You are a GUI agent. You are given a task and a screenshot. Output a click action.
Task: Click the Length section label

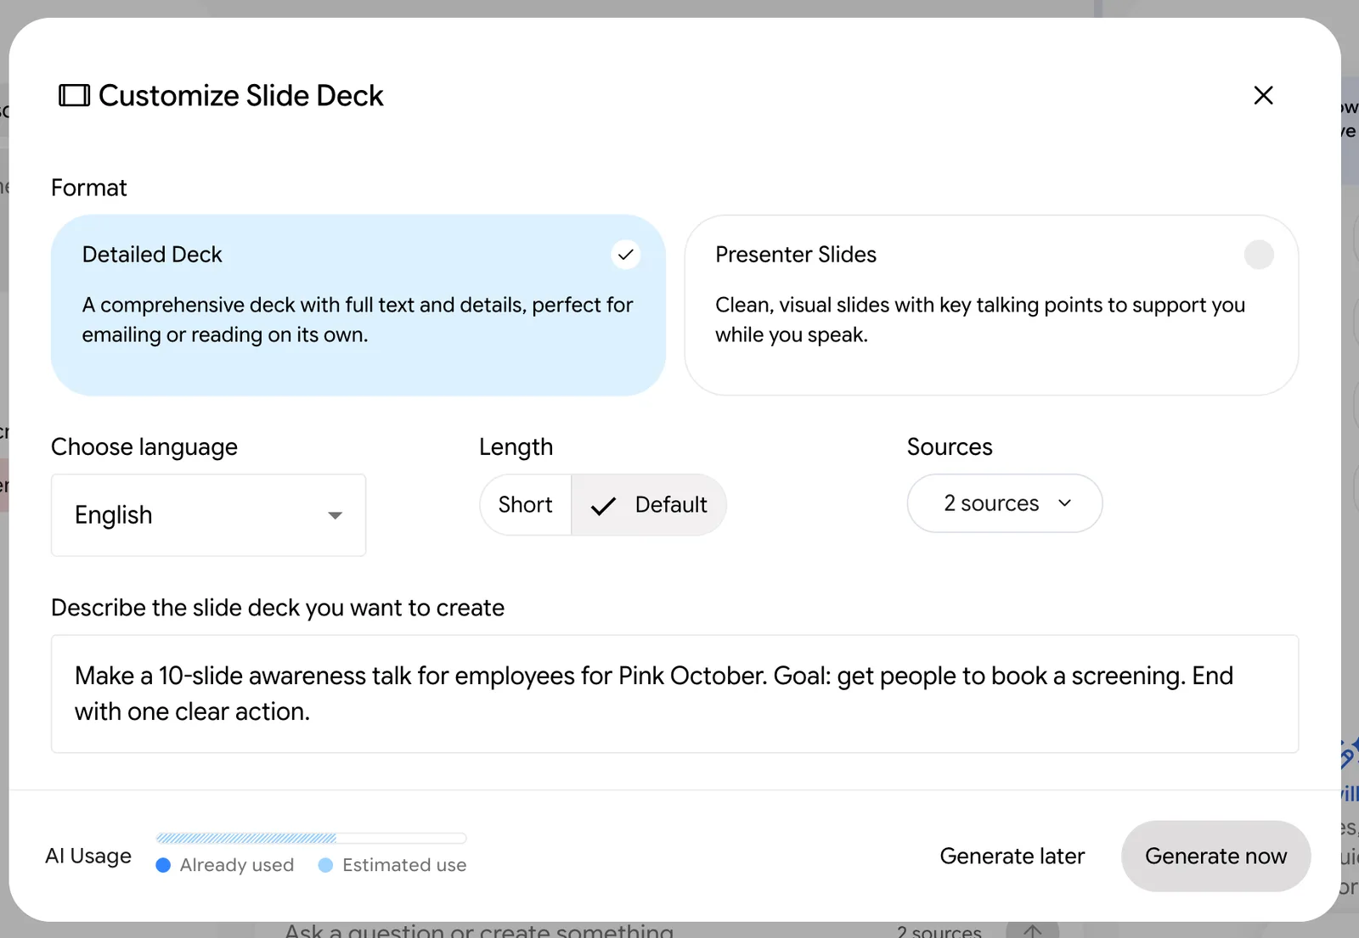[516, 447]
